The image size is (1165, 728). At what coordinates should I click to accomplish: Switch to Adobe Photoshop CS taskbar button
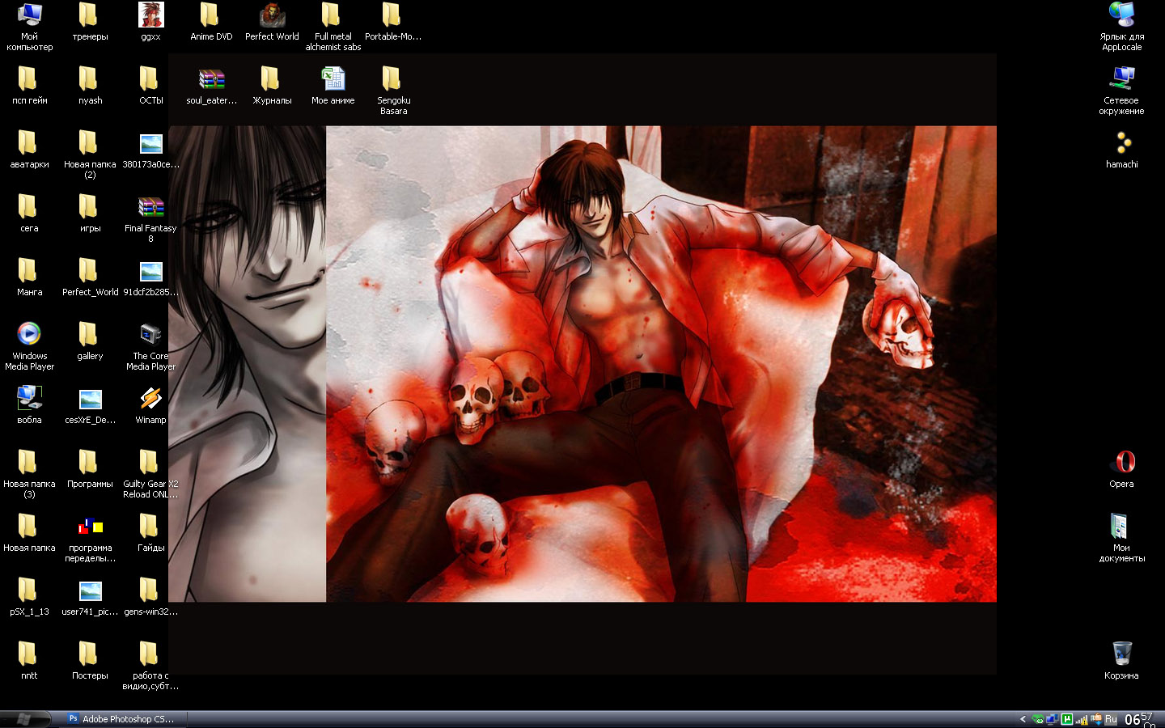(x=125, y=718)
